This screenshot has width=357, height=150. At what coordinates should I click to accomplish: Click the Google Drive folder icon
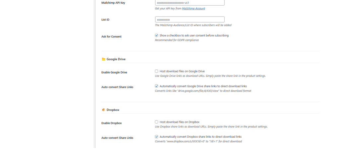(x=104, y=59)
